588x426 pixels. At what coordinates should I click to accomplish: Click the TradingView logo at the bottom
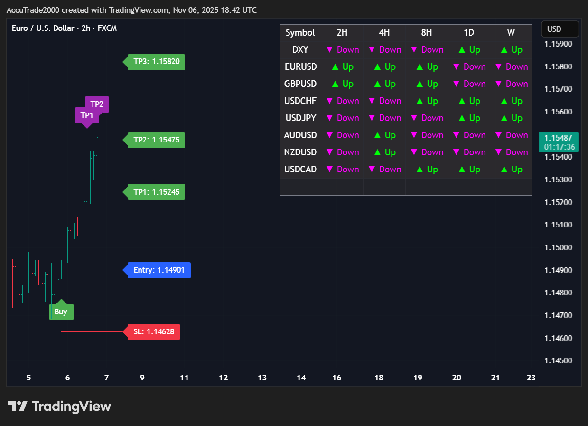pyautogui.click(x=59, y=407)
